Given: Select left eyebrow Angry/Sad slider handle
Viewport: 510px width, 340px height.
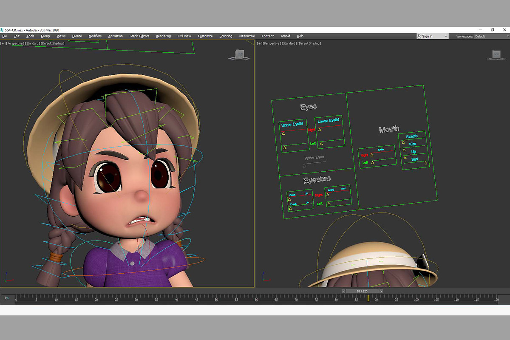Looking at the screenshot, I should click(x=328, y=204).
